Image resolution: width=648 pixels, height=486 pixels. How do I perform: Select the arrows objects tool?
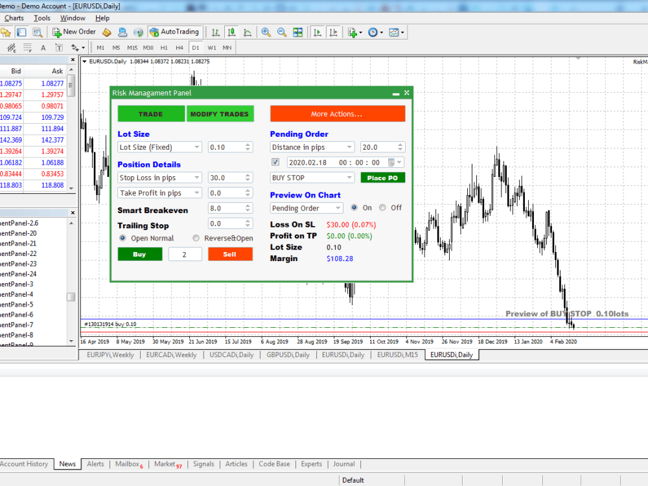(x=75, y=48)
